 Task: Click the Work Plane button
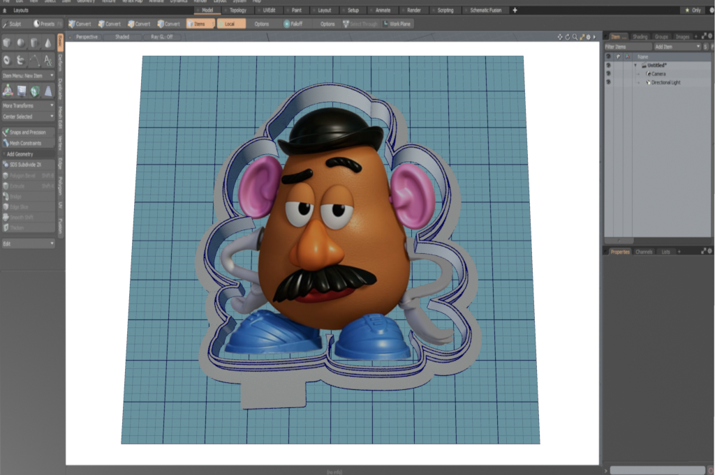pos(398,24)
